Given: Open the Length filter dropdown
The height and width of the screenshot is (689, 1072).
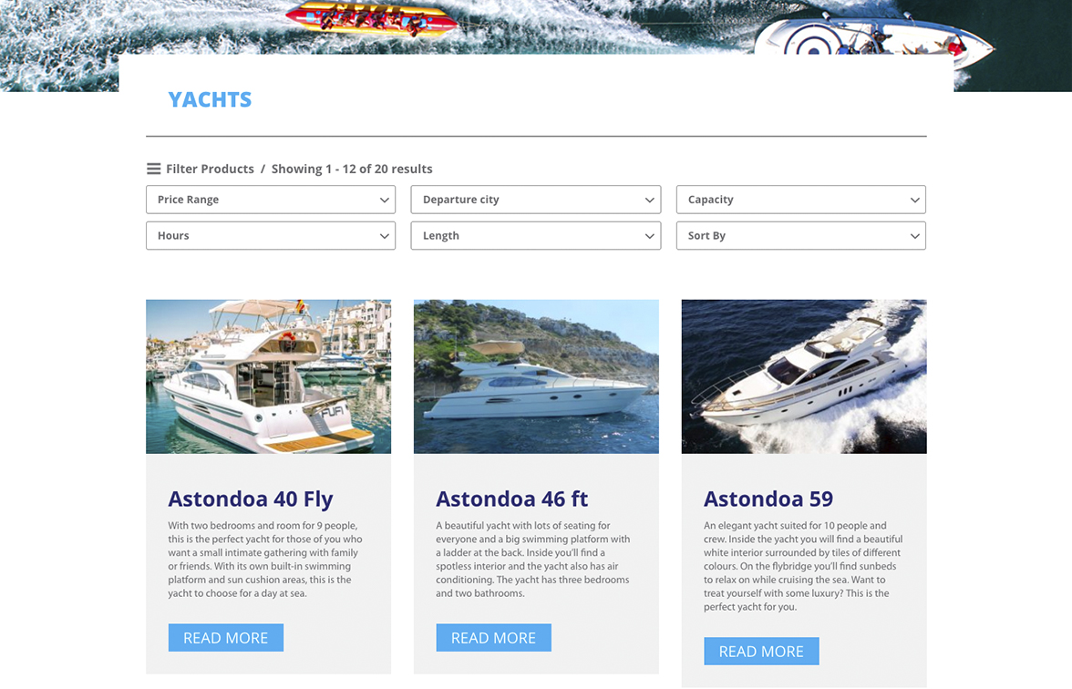Looking at the screenshot, I should click(536, 236).
